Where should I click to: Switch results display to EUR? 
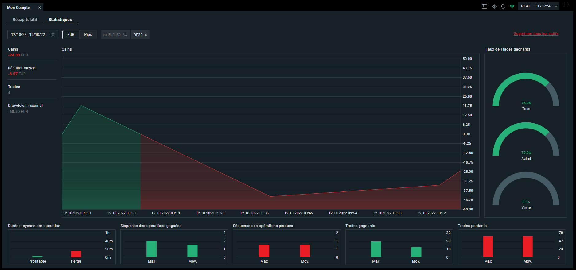[x=71, y=35]
